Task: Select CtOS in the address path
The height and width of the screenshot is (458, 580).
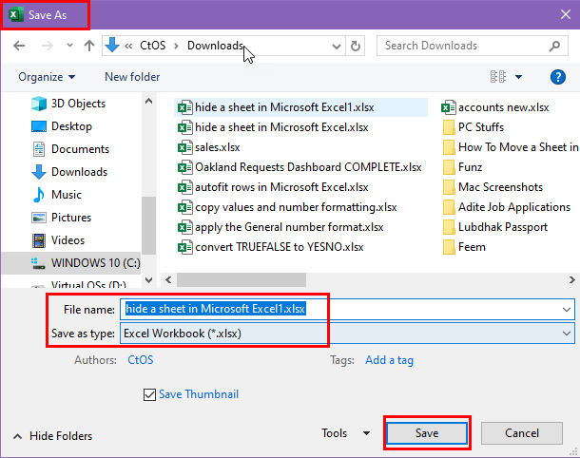Action: pyautogui.click(x=152, y=46)
